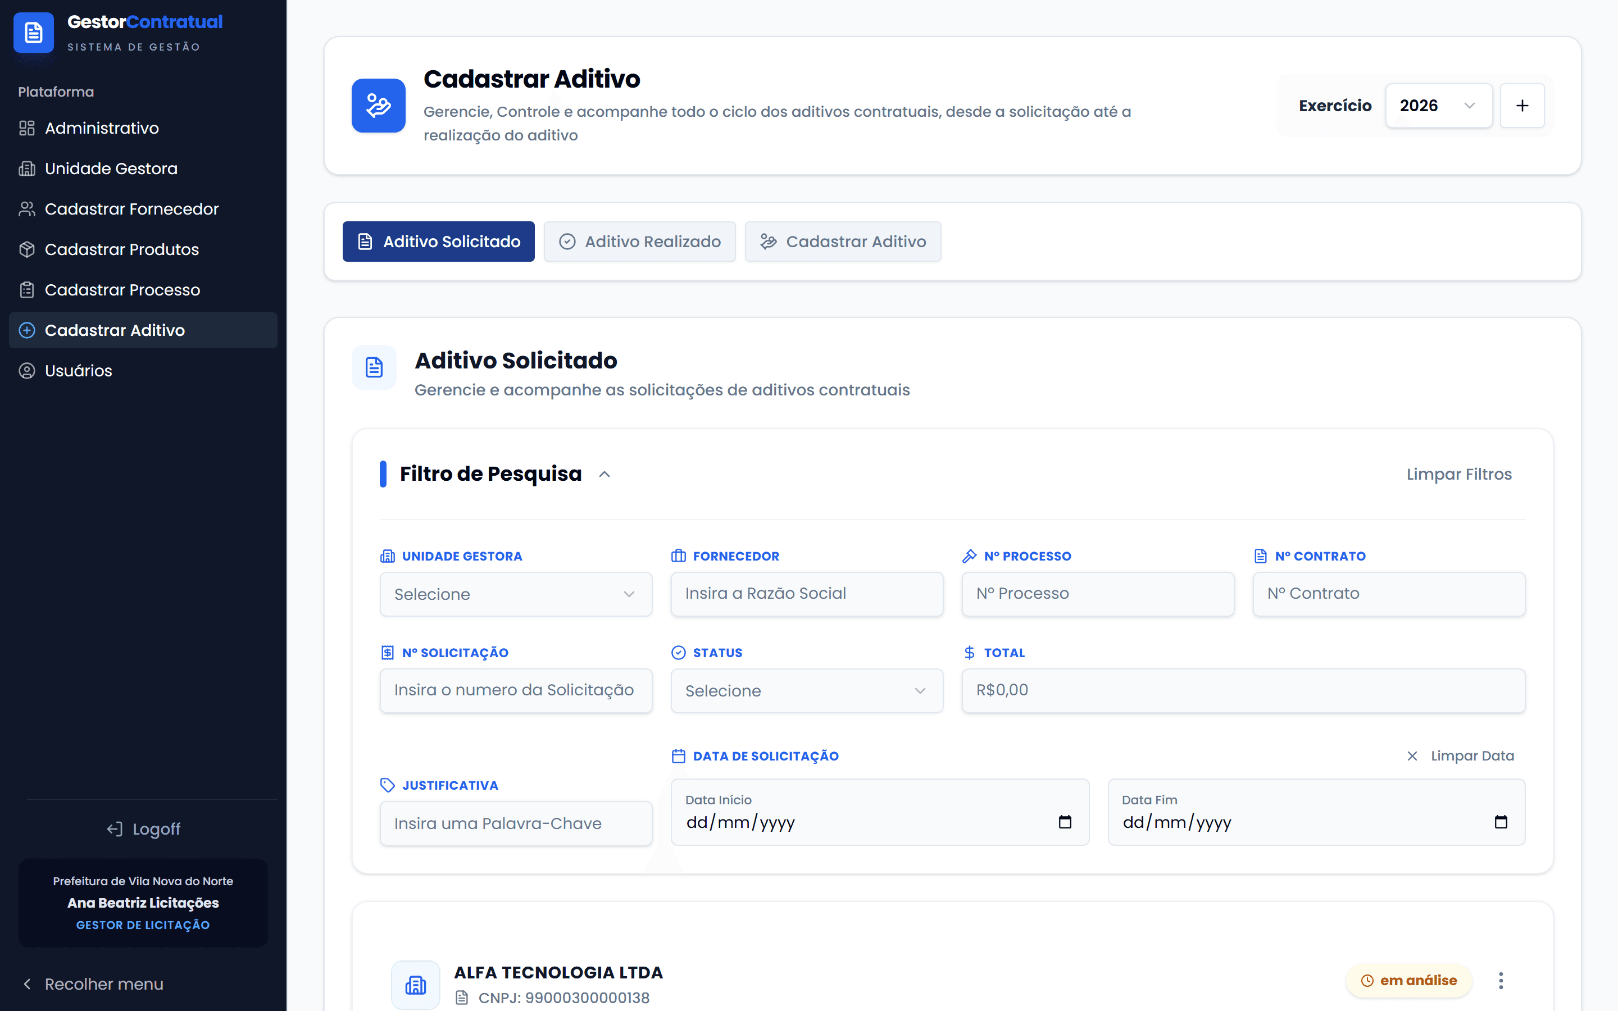Viewport: 1618px width, 1011px height.
Task: Open the Unidade Gestora Selecione dropdown
Action: (516, 594)
